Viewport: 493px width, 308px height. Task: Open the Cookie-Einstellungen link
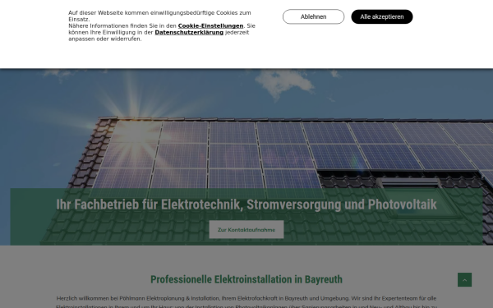tap(210, 25)
